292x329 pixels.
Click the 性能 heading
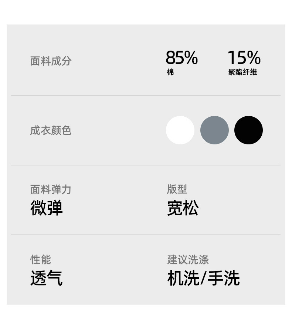point(40,260)
